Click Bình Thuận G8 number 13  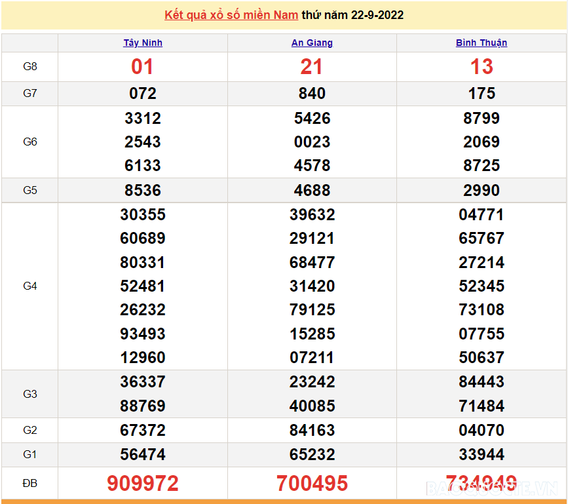point(482,67)
